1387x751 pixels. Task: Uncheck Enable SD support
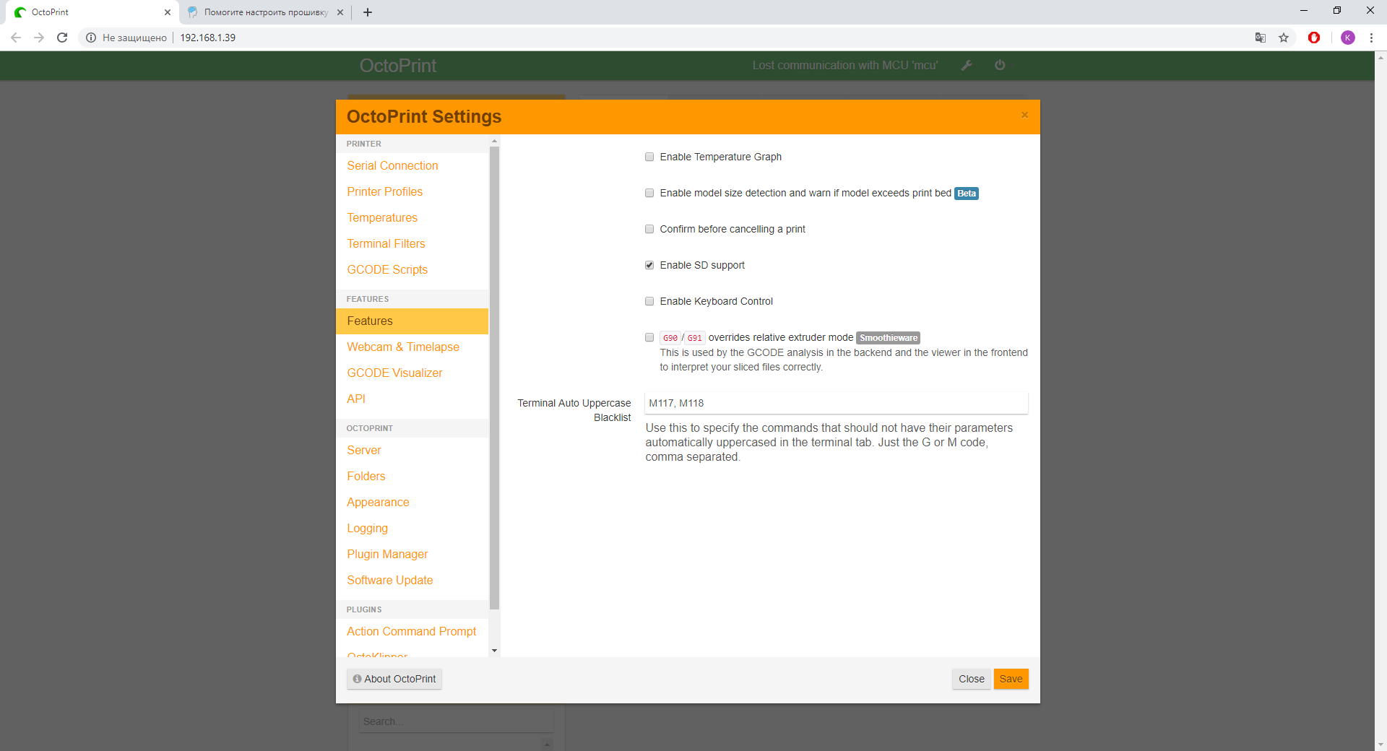649,265
